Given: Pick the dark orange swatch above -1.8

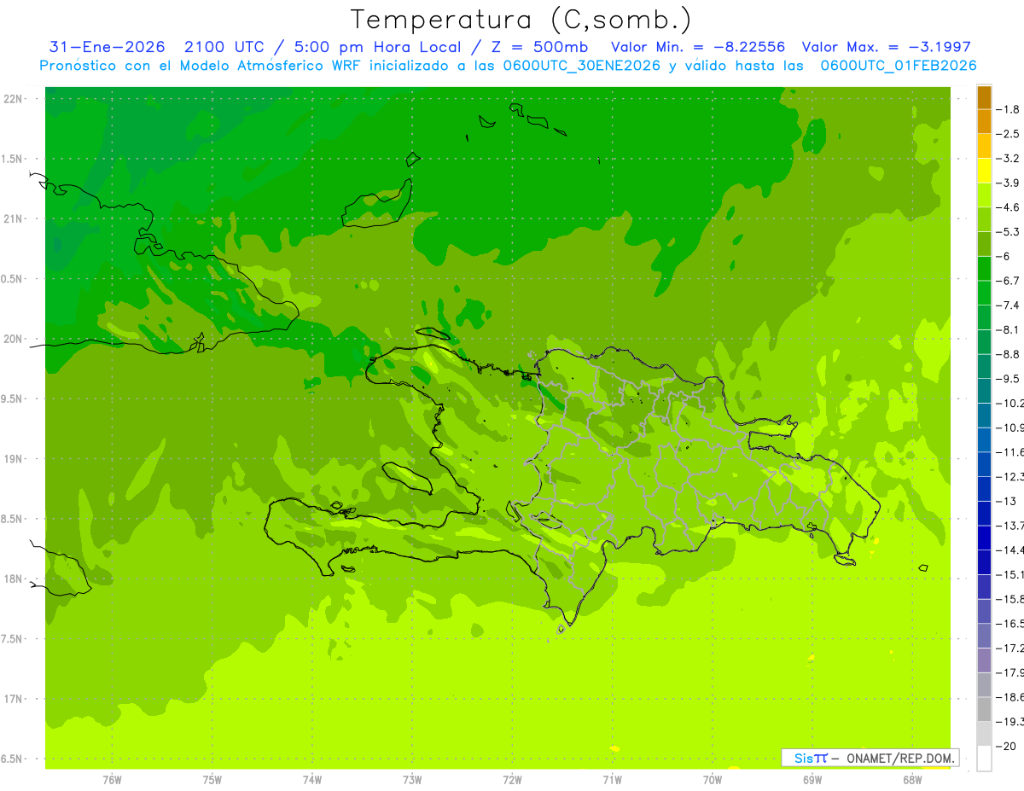Looking at the screenshot, I should coord(984,97).
